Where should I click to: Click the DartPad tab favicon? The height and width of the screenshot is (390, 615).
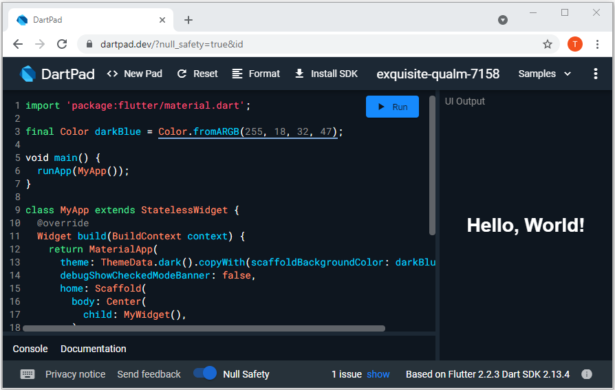pyautogui.click(x=22, y=20)
